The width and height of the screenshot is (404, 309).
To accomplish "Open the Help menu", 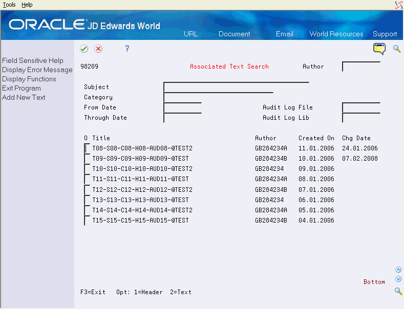I will (x=27, y=5).
